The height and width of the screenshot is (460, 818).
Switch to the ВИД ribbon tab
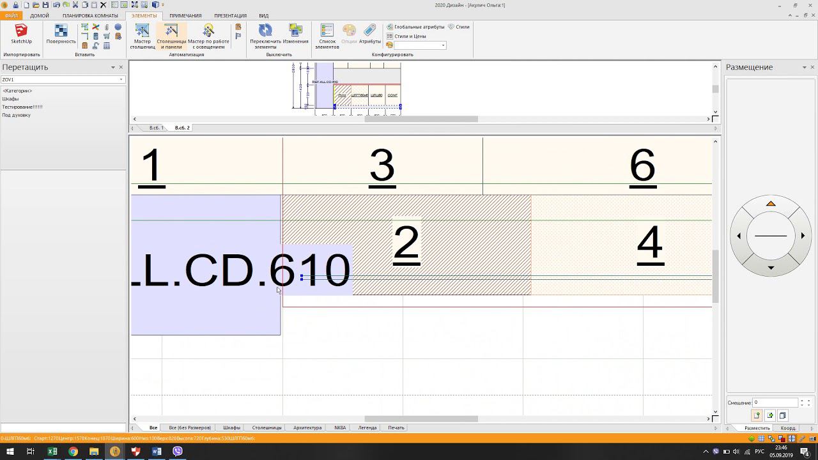[263, 15]
